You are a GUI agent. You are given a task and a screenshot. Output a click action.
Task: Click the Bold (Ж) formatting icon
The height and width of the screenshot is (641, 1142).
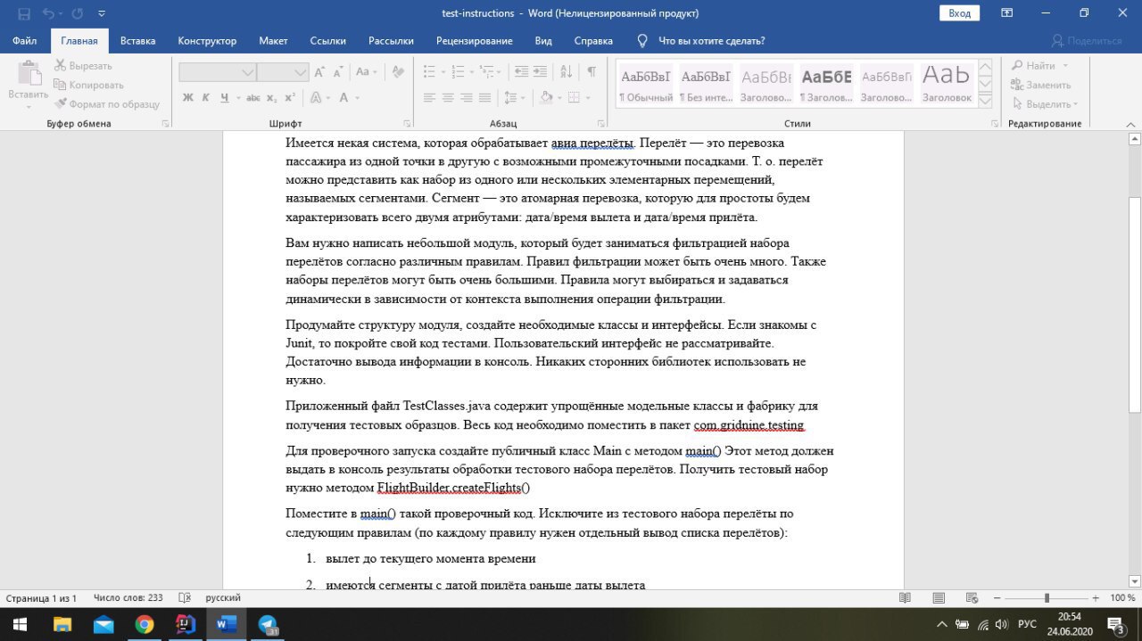[188, 98]
